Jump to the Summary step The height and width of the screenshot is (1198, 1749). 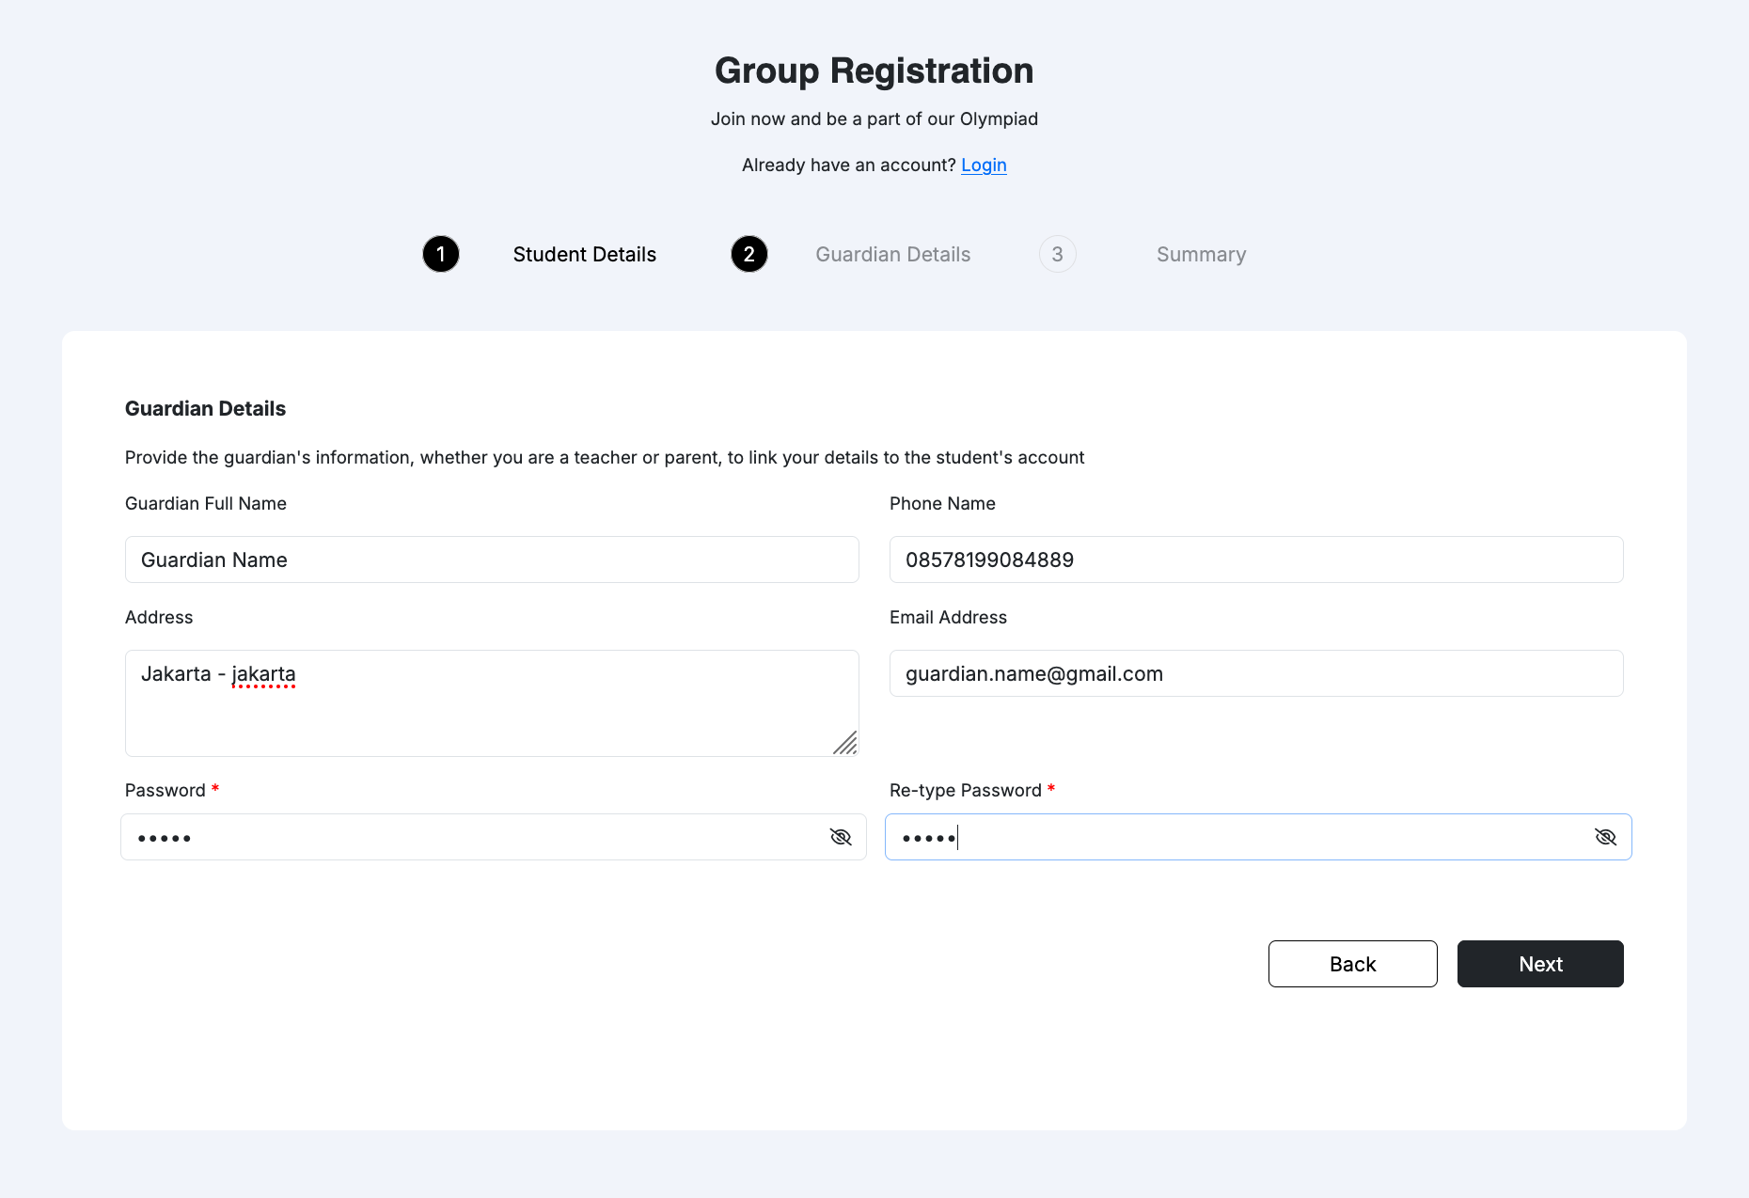[1201, 255]
